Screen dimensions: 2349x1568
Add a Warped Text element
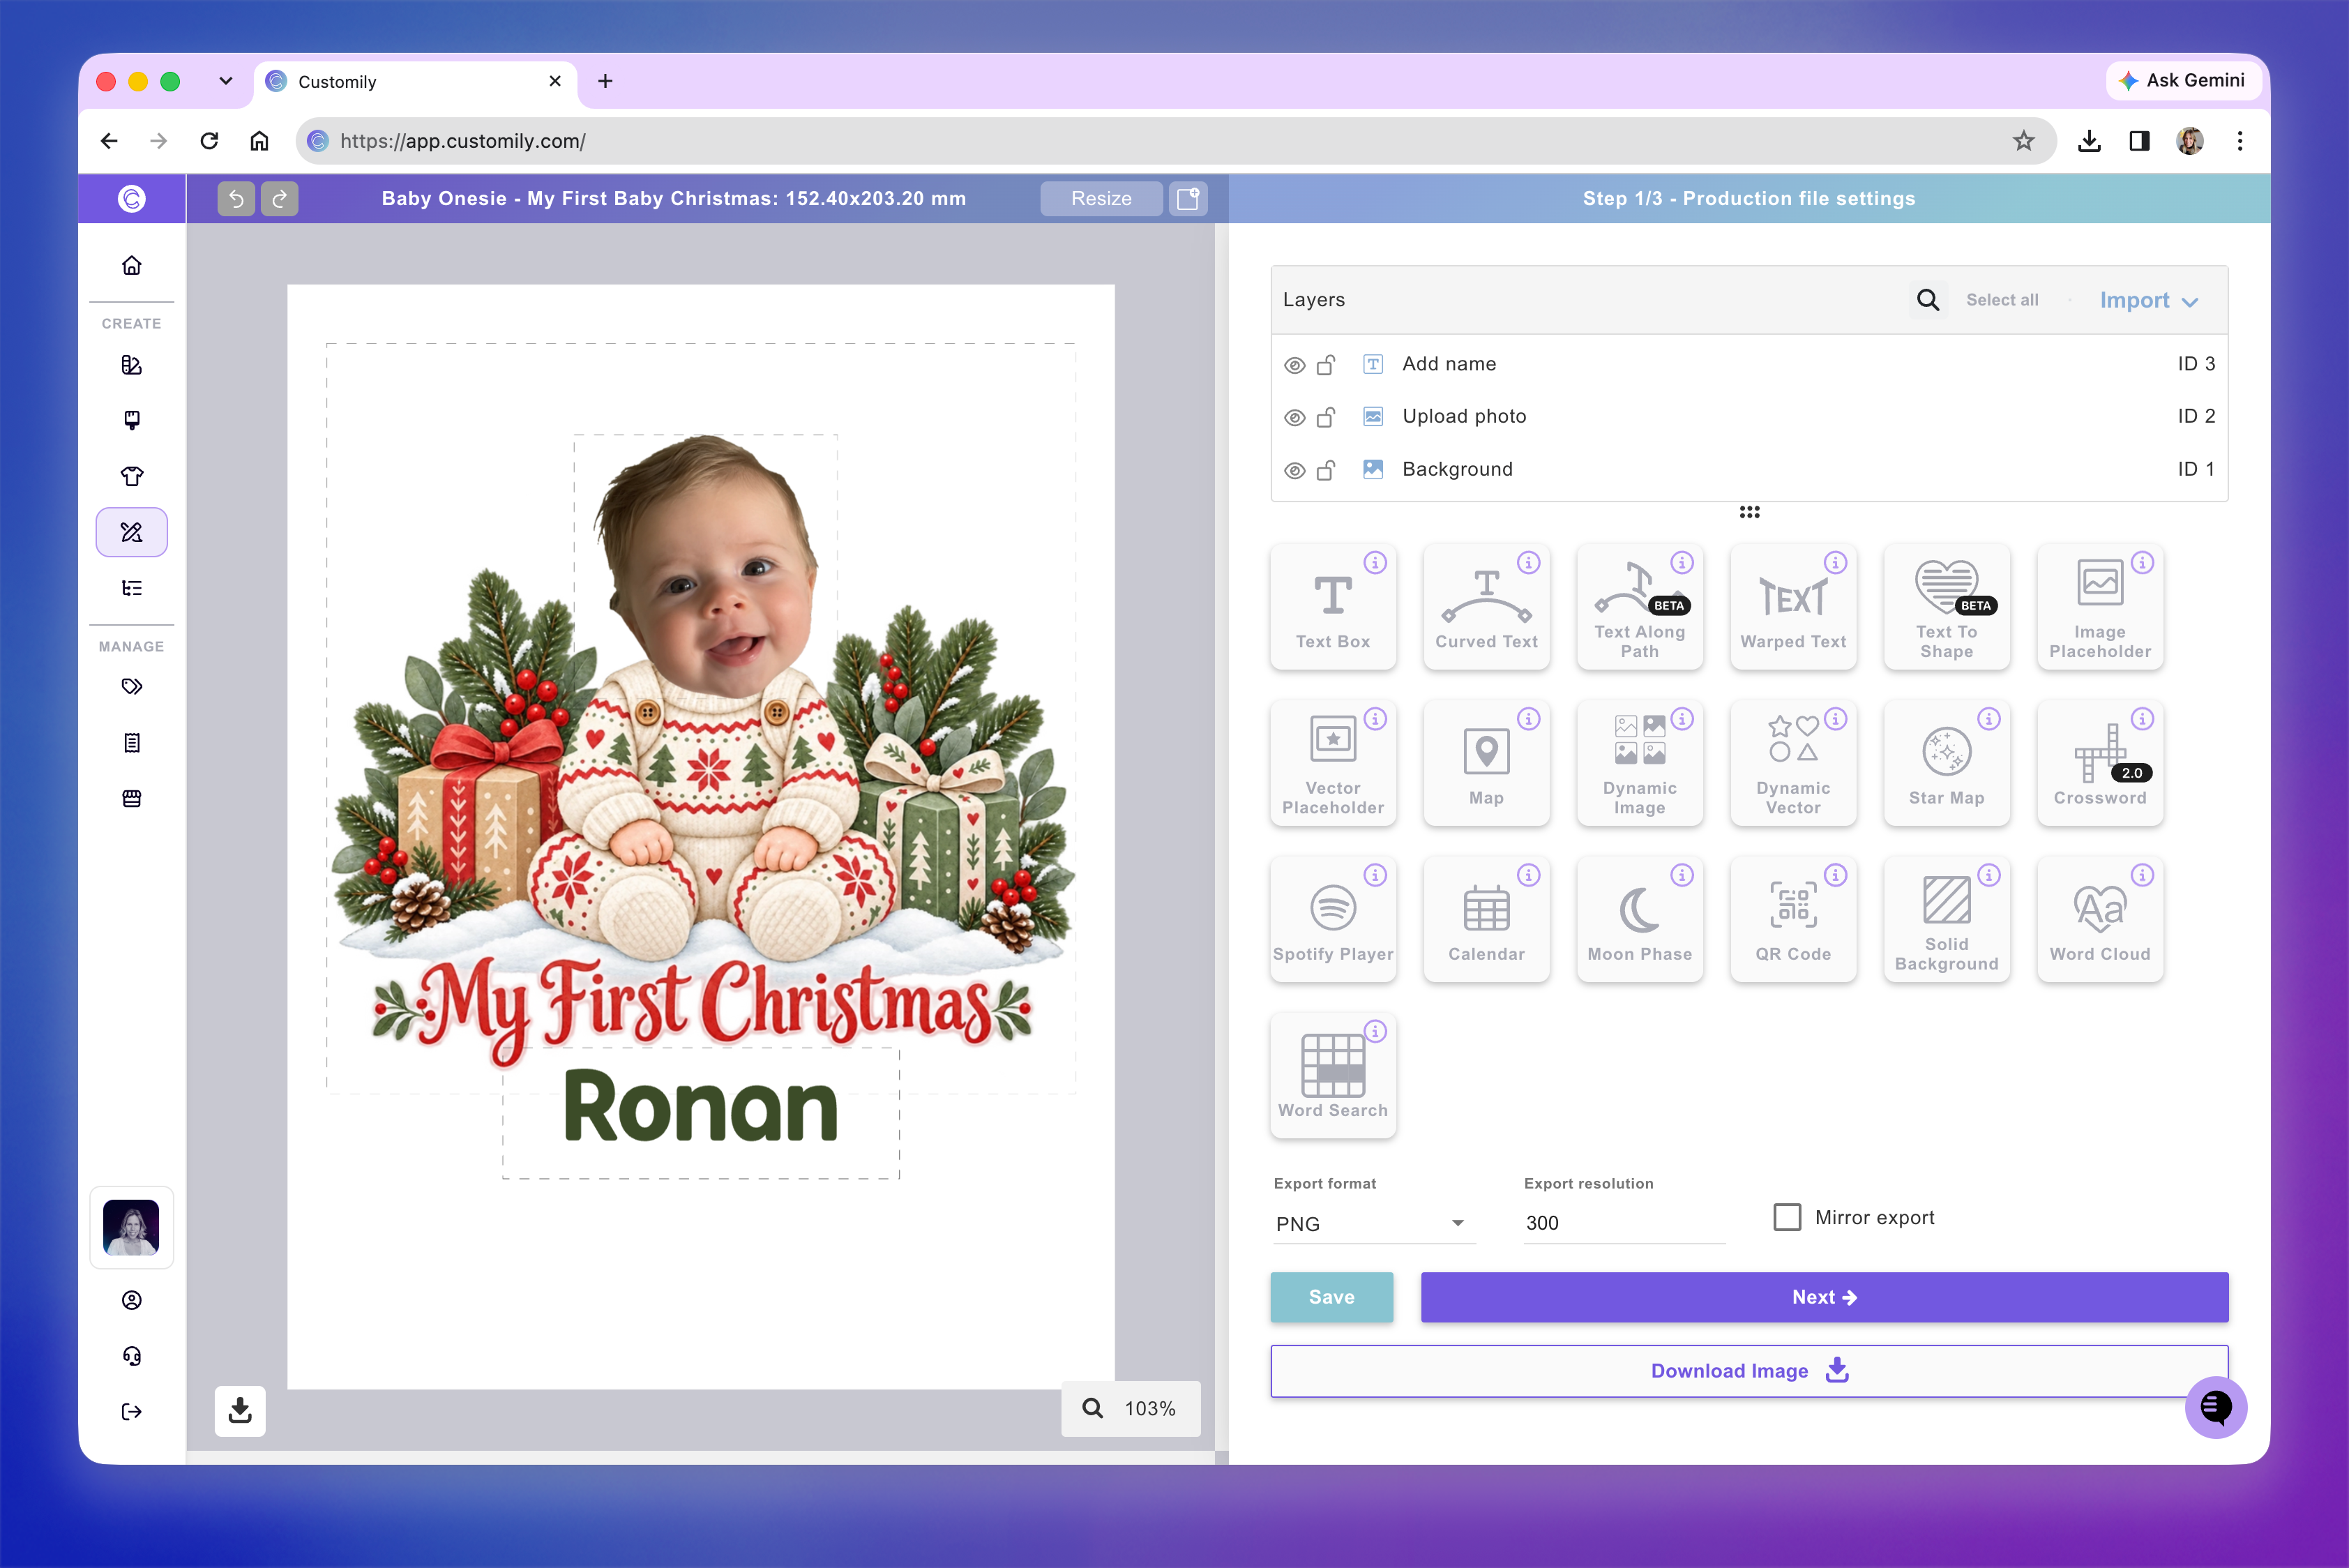click(x=1793, y=607)
